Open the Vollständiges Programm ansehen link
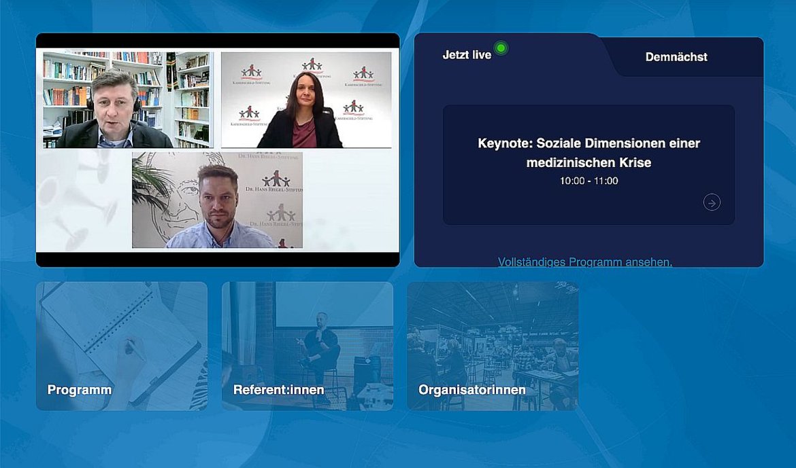796x468 pixels. coord(584,262)
